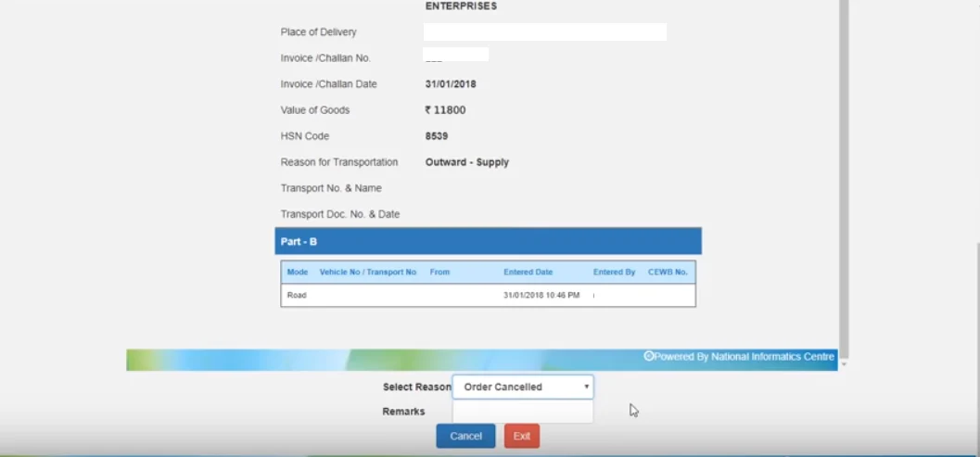This screenshot has height=457, width=980.
Task: Click the Entered By column header
Action: pos(614,272)
